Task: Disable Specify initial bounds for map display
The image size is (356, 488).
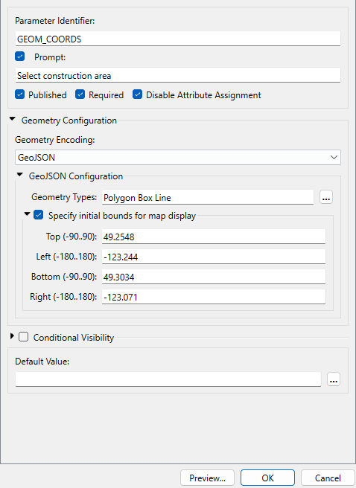Action: 39,215
